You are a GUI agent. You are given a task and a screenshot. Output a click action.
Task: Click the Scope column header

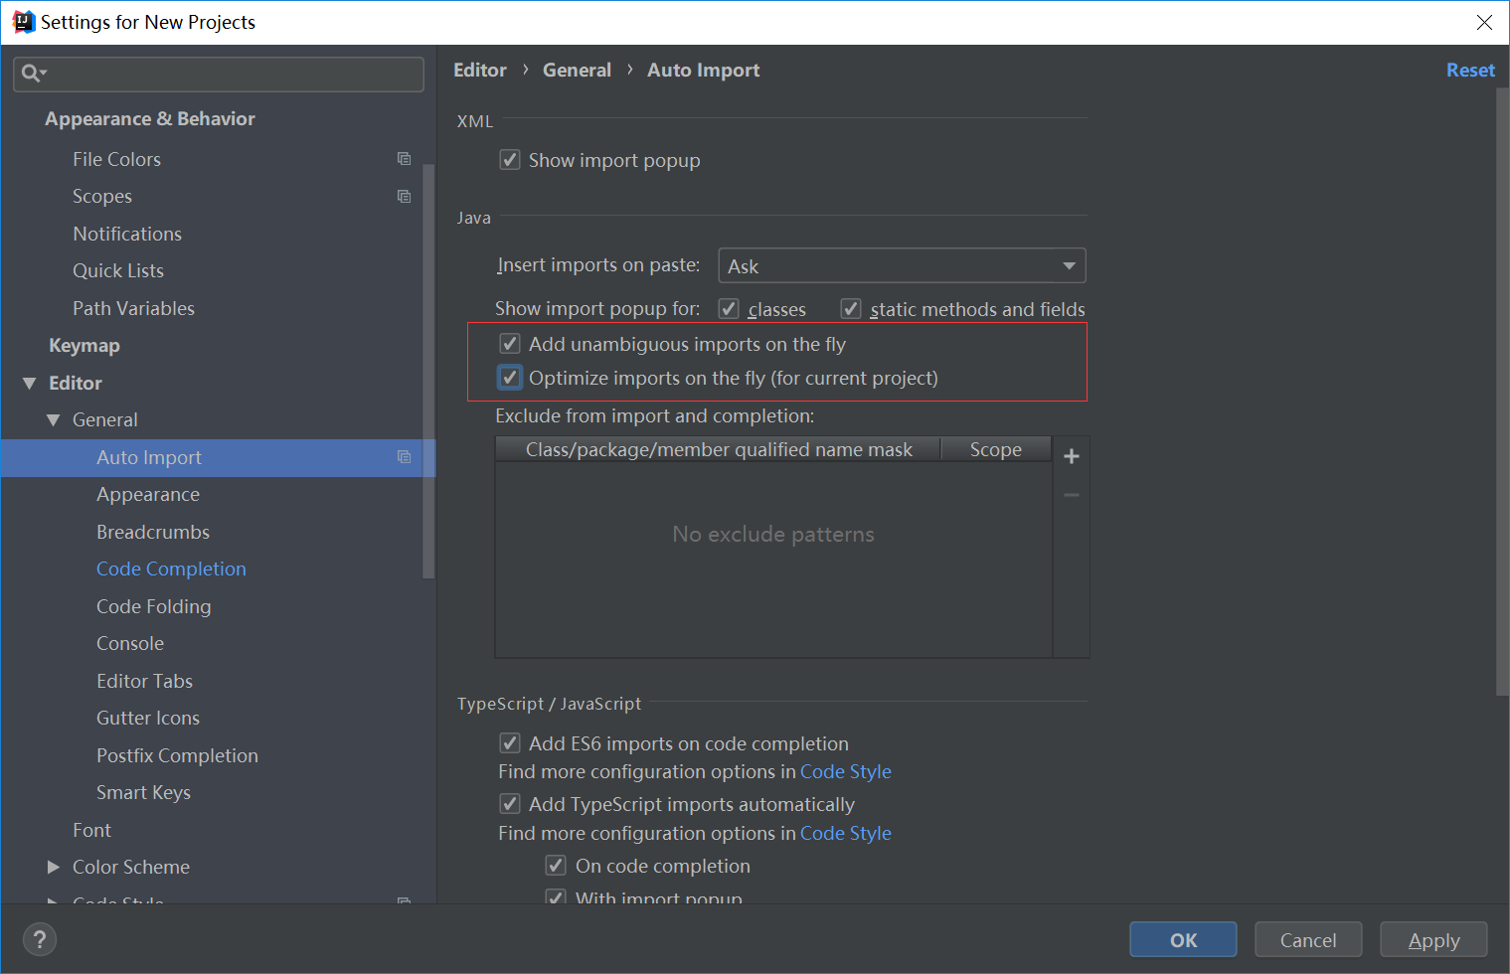pyautogui.click(x=996, y=449)
